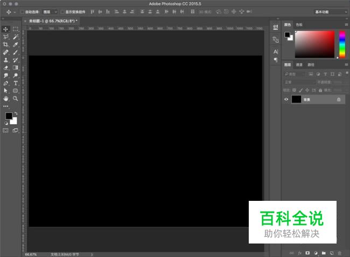
Task: Hide the background layer eye icon
Action: coord(286,99)
